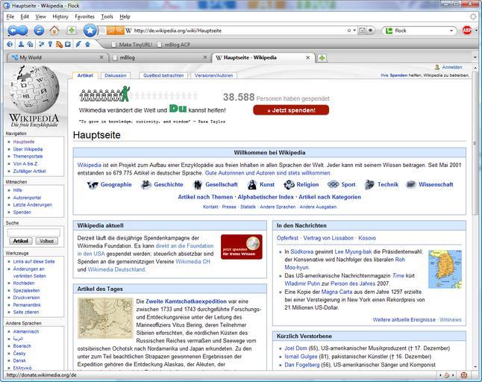The image size is (482, 382).
Task: Open the Versionen/Autoren tab
Action: tap(214, 75)
